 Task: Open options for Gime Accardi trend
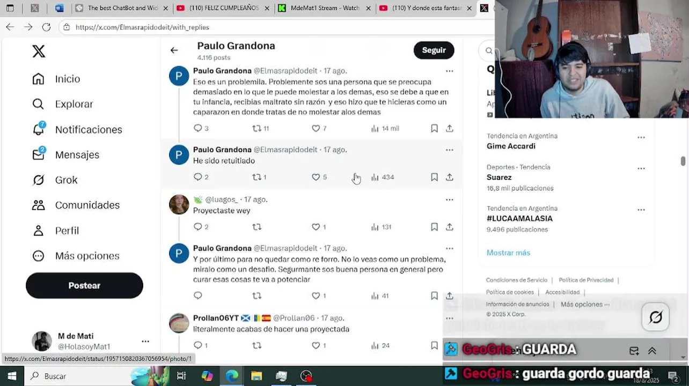click(641, 137)
